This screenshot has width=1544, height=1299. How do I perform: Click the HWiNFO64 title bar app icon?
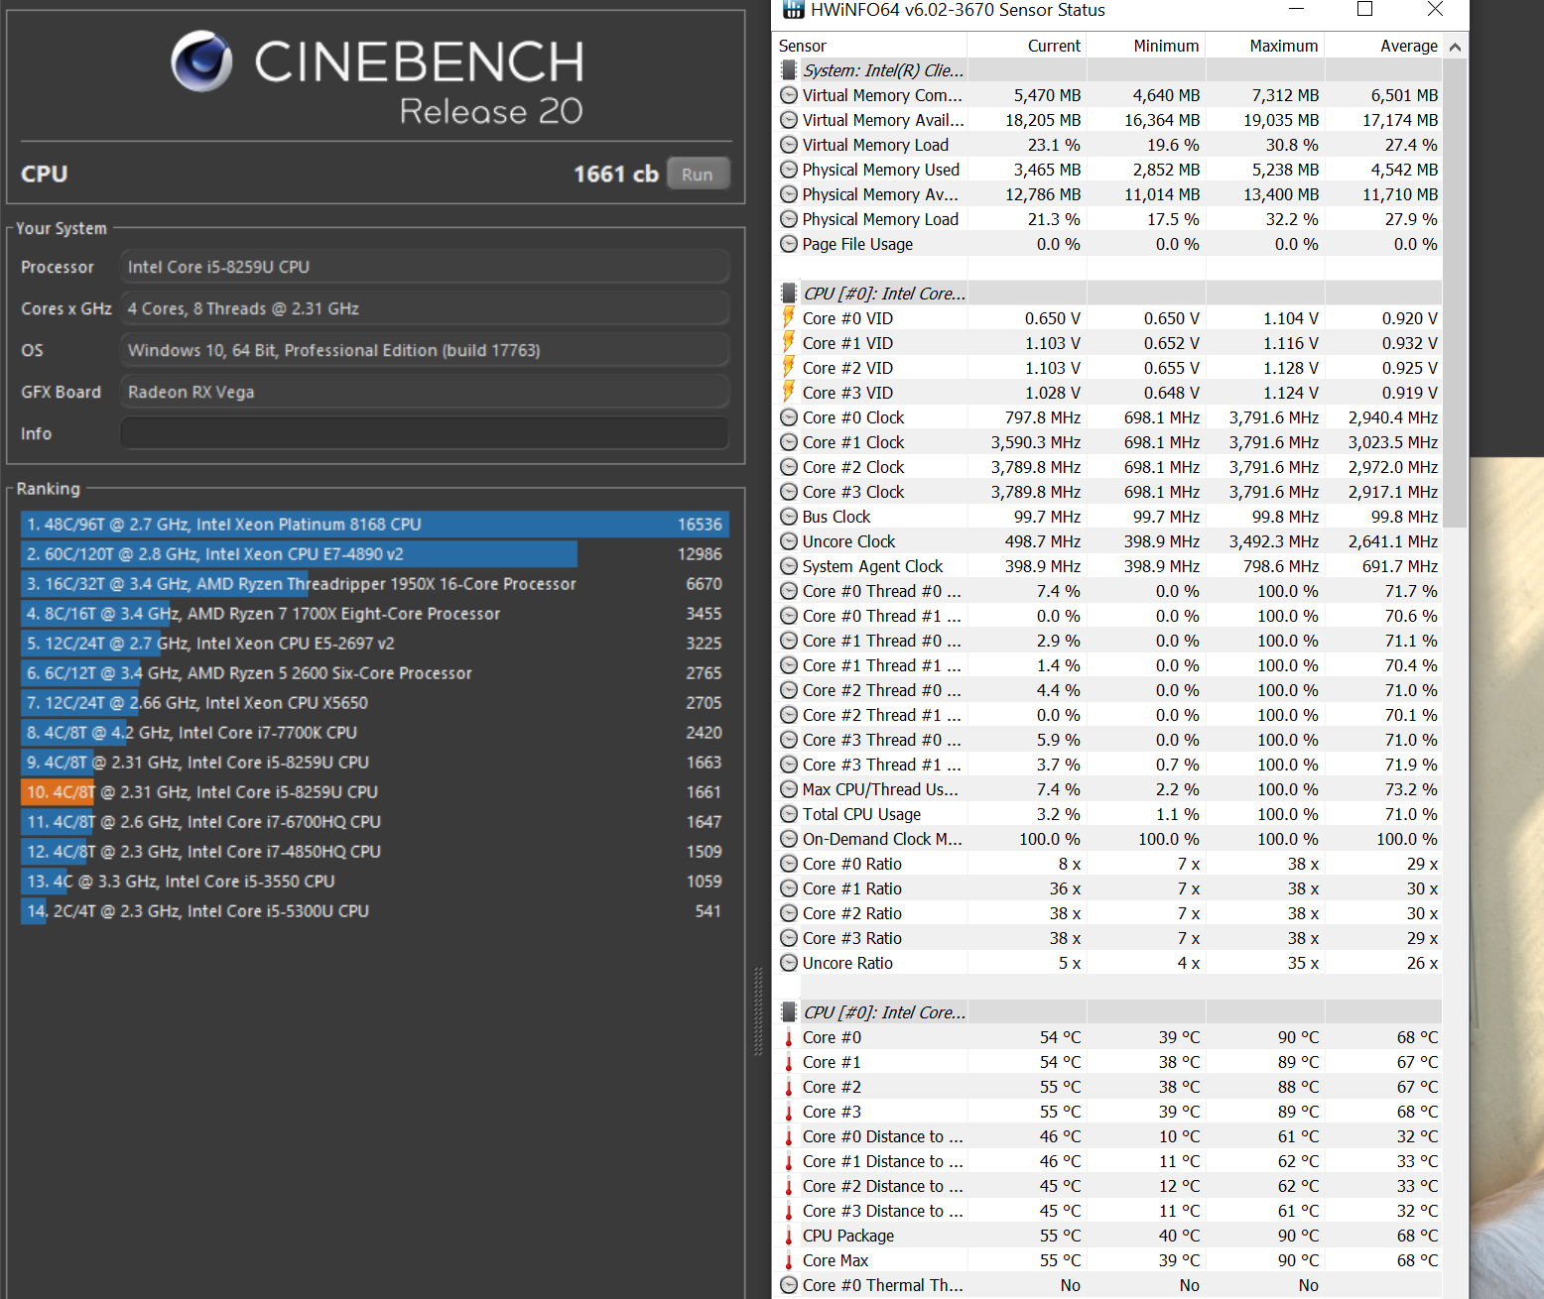[x=793, y=10]
